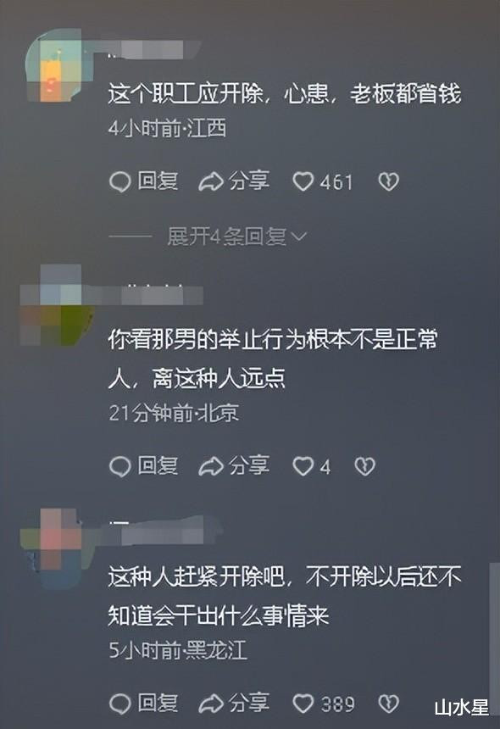
Task: Like the Heilongjiang comment with 389 likes
Action: 303,704
